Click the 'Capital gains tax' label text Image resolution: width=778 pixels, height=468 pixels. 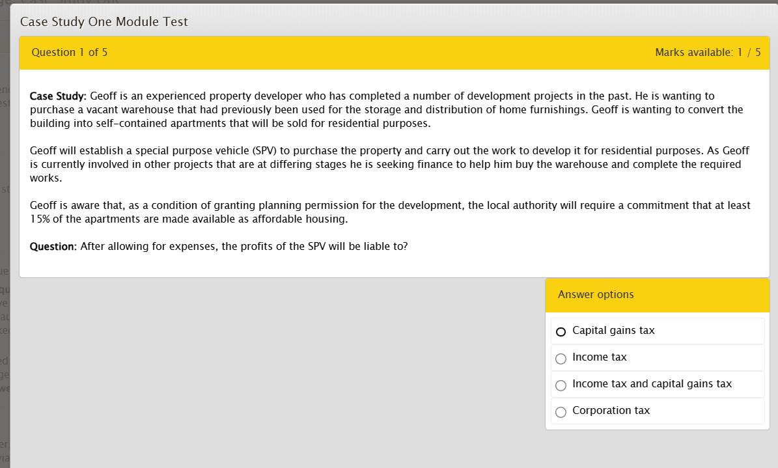(613, 331)
